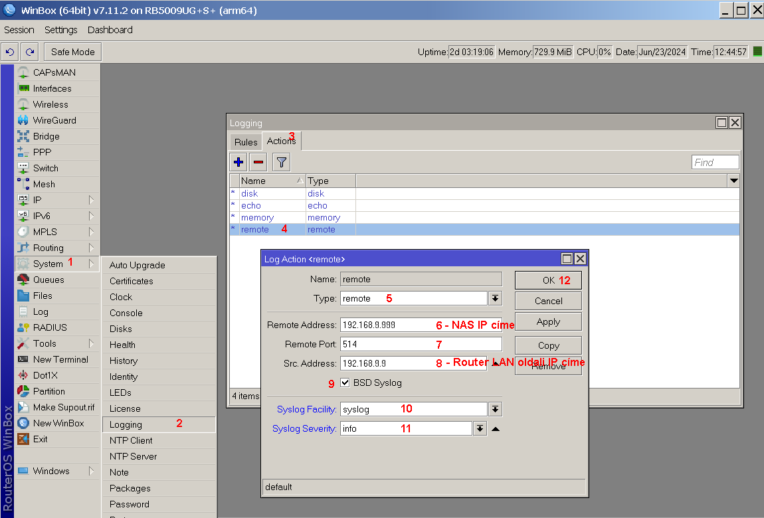Switch to the Rules tab
The image size is (764, 518).
246,142
